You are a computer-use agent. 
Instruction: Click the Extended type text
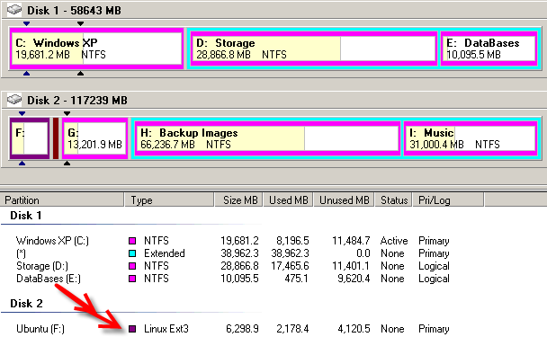(x=165, y=253)
